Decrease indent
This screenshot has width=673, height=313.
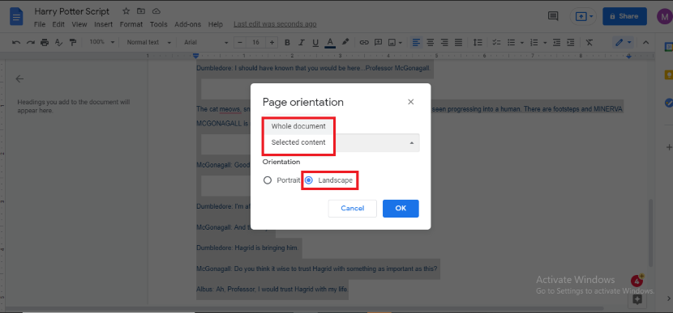pos(557,42)
